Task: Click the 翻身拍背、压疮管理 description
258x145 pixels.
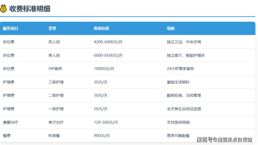Action: click(x=184, y=96)
